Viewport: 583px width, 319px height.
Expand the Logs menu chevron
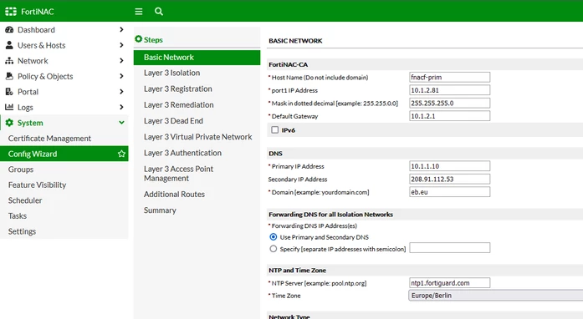point(121,107)
